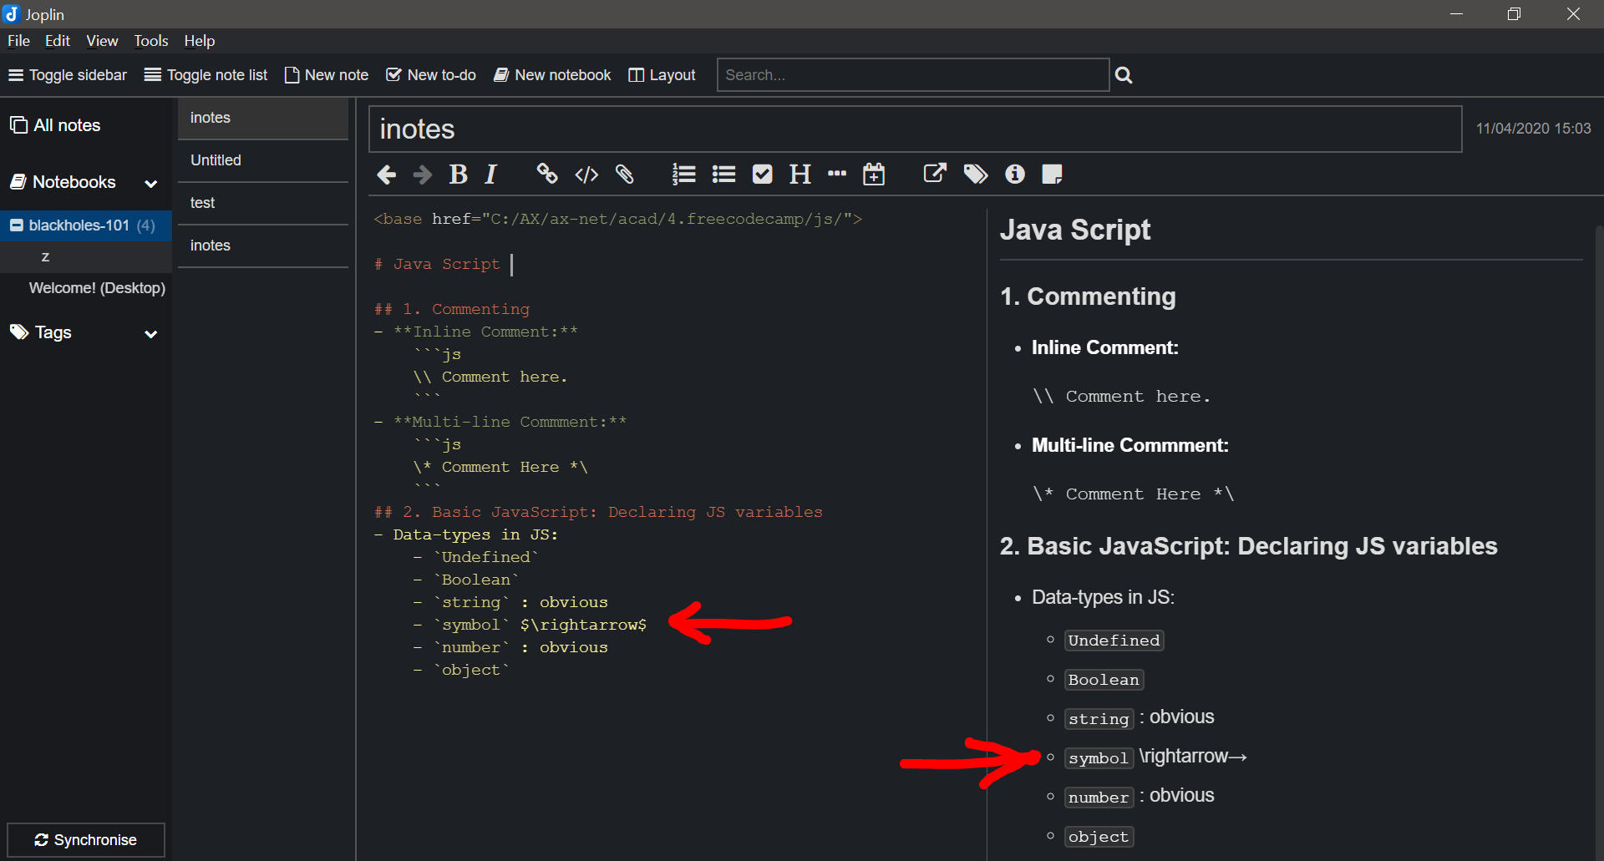Insert a checkbox list item
The height and width of the screenshot is (861, 1604).
(x=762, y=174)
